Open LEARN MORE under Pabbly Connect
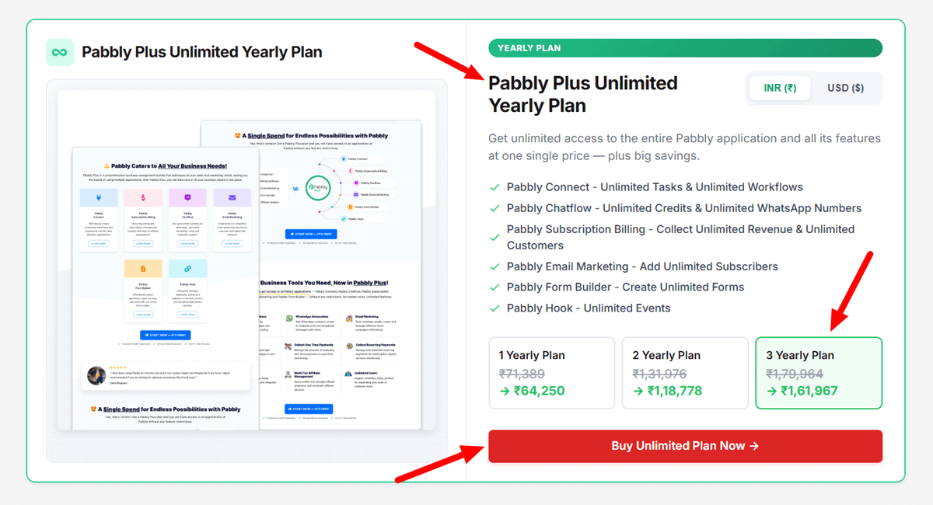Image resolution: width=933 pixels, height=505 pixels. coord(100,243)
